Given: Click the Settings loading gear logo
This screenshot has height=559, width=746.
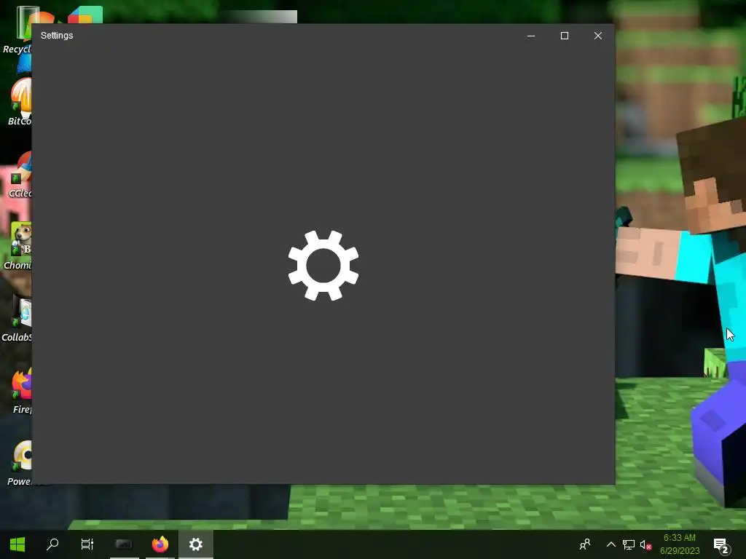Looking at the screenshot, I should coord(323,266).
